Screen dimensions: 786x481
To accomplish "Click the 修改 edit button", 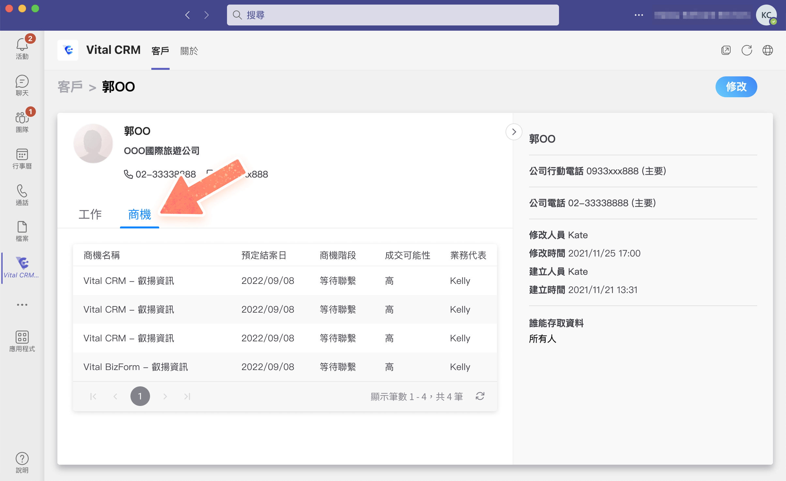I will [x=736, y=87].
